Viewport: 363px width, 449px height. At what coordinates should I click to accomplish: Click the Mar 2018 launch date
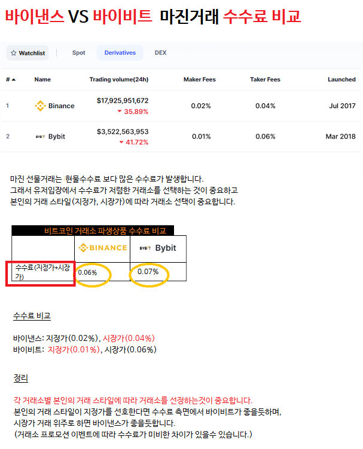click(x=340, y=136)
